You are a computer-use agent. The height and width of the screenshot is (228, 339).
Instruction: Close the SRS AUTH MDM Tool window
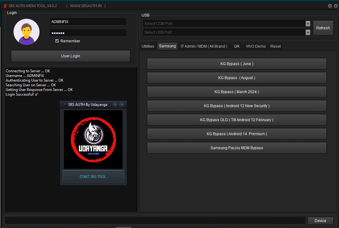336,6
